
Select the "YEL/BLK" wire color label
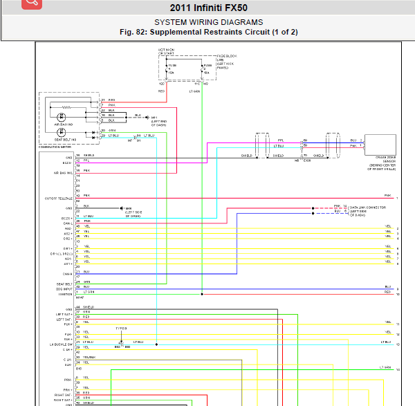point(89,358)
